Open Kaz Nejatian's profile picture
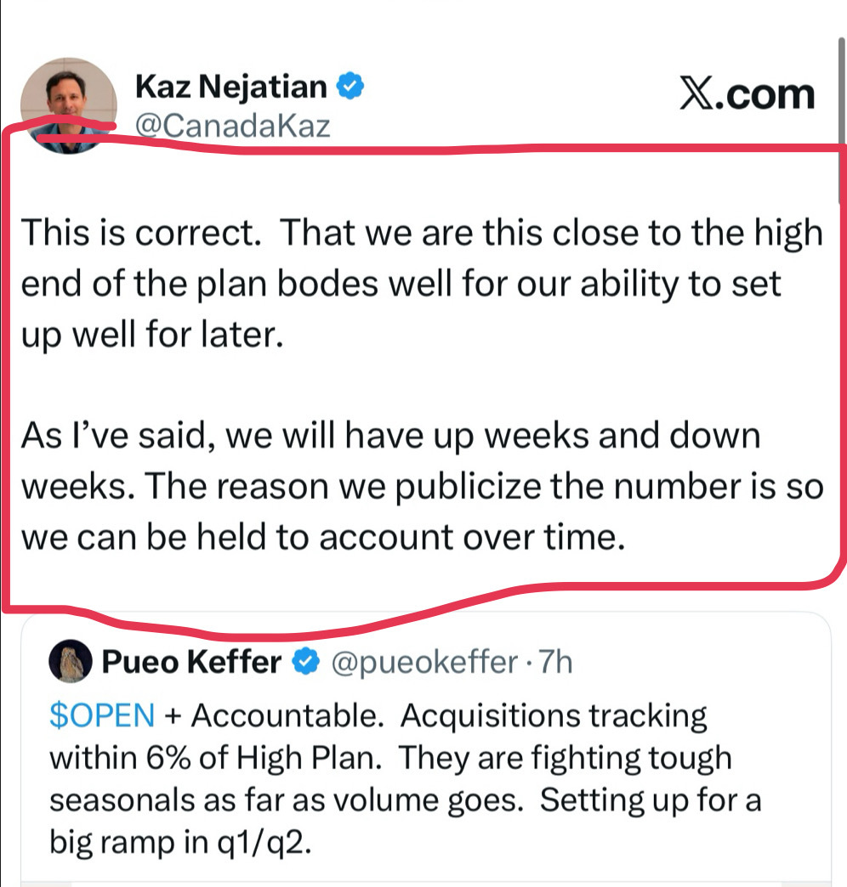847x887 pixels. point(69,106)
